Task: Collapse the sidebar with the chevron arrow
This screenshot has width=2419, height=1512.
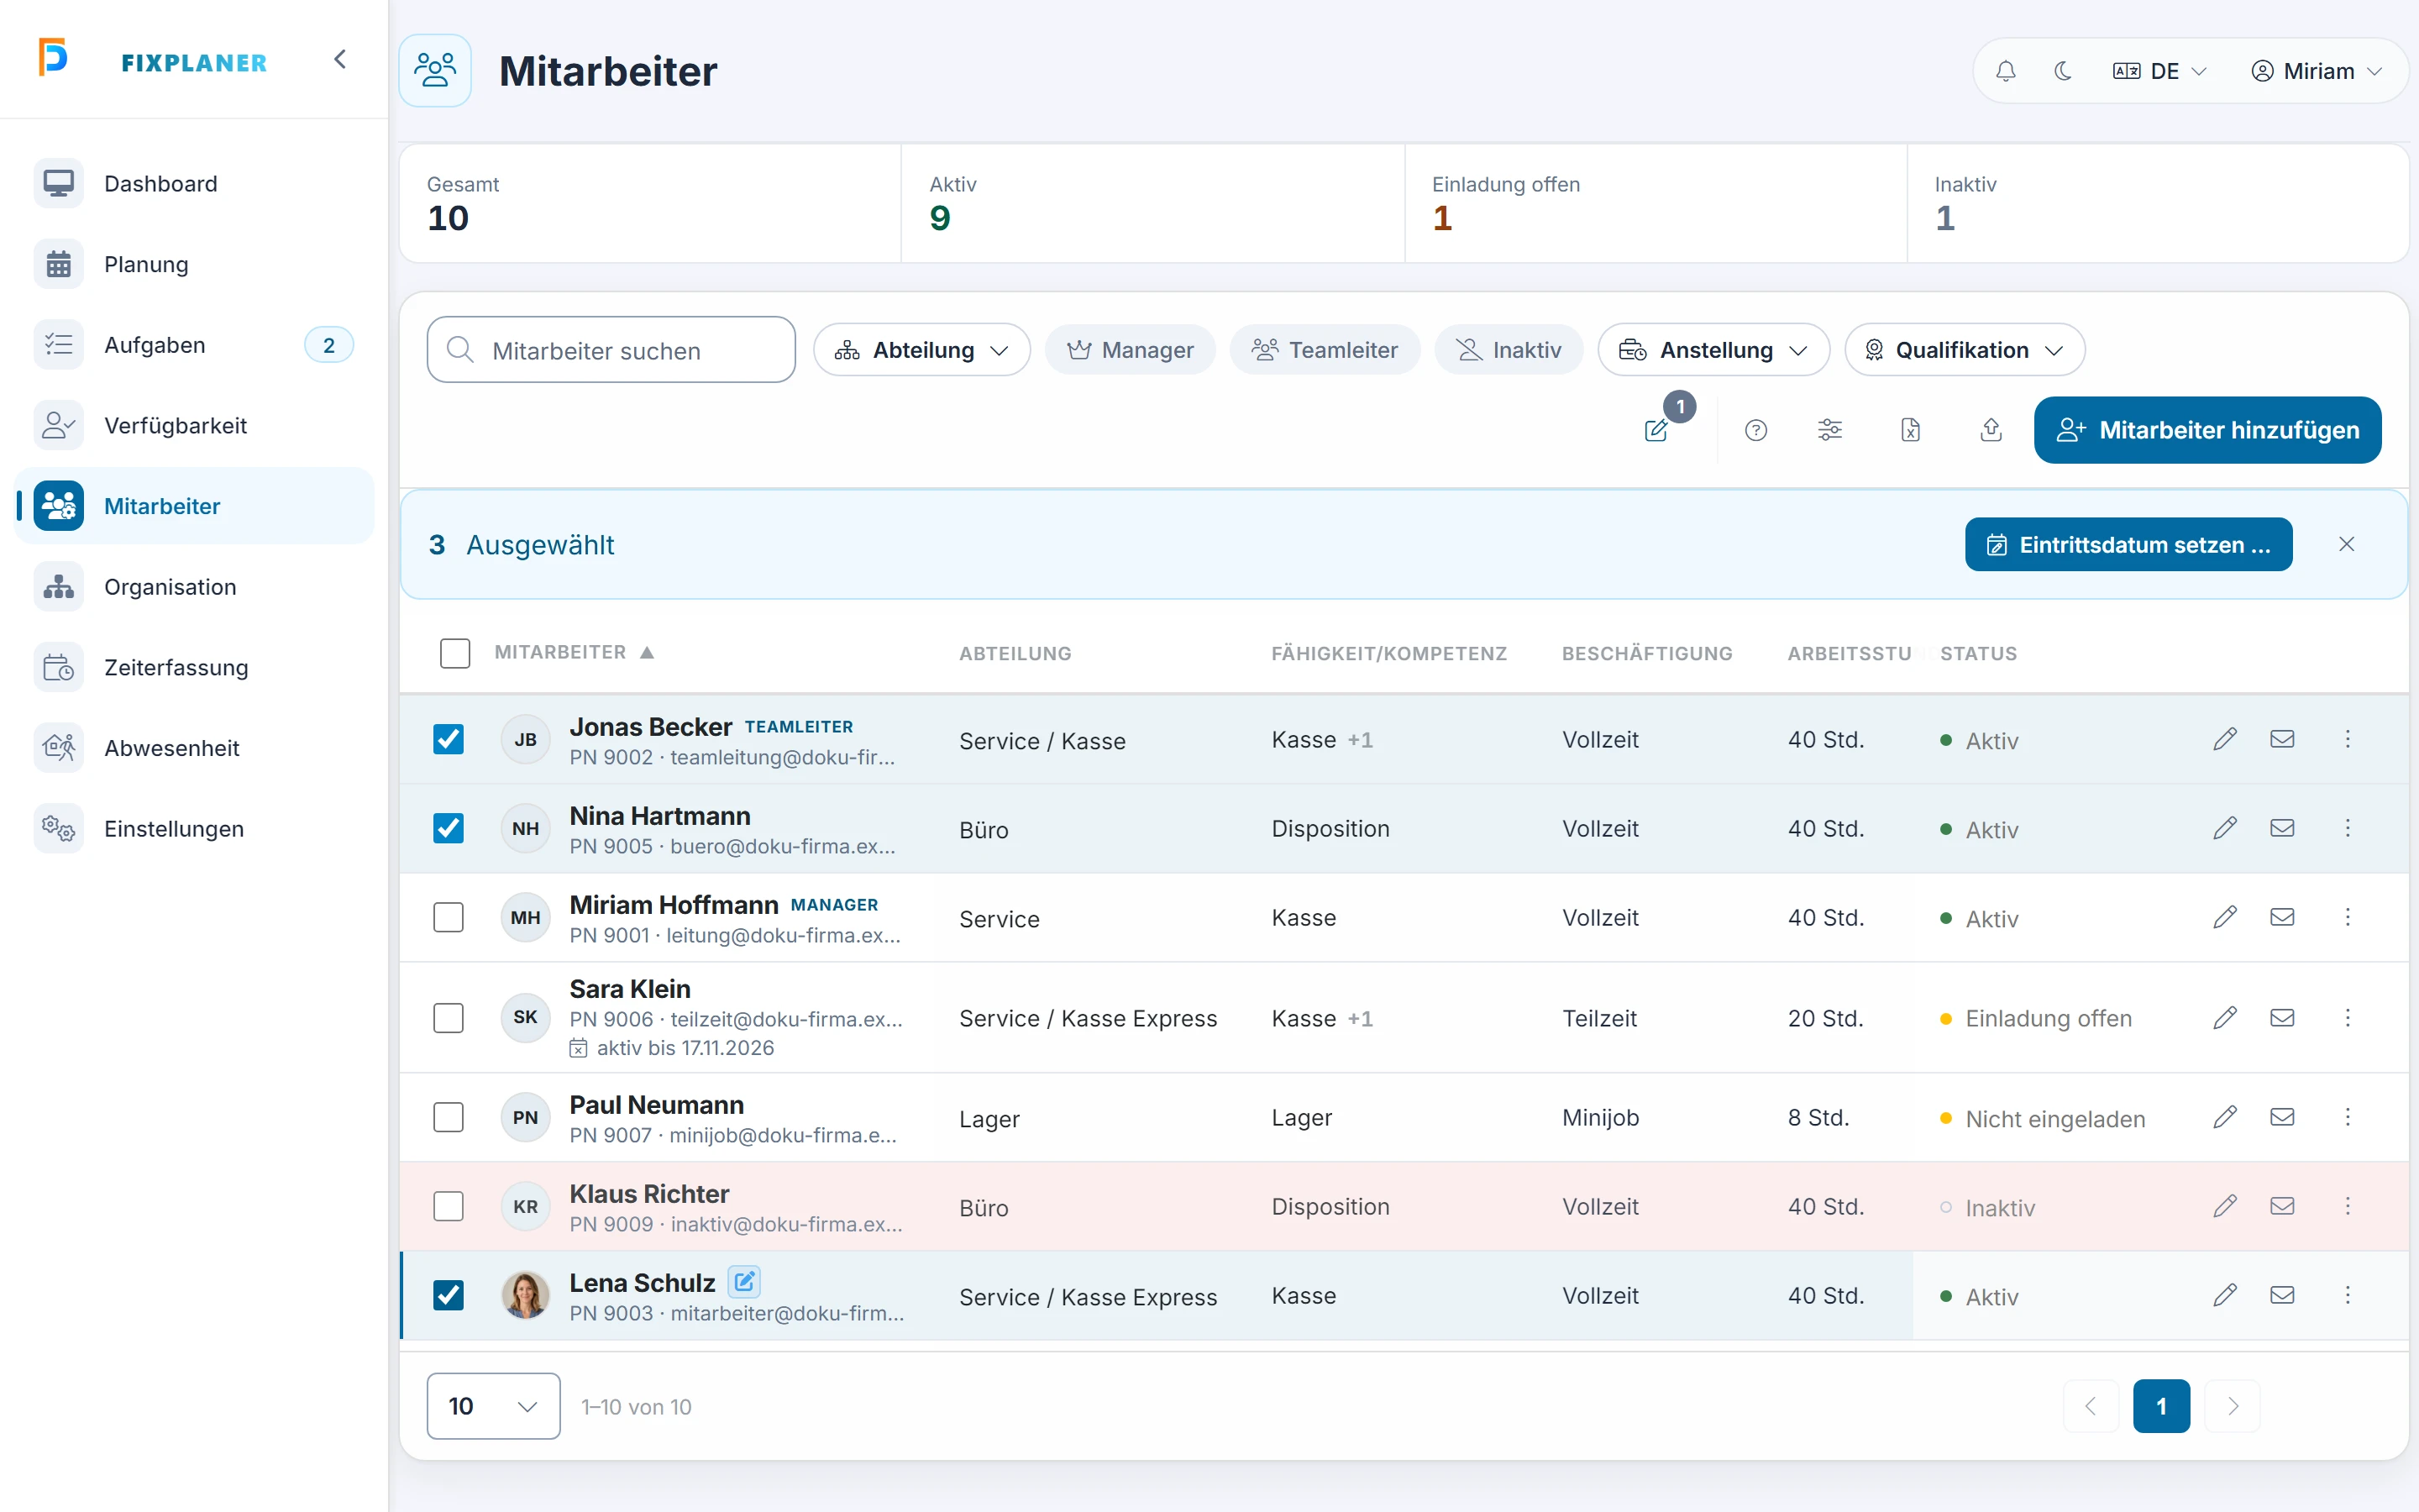Action: [x=340, y=60]
